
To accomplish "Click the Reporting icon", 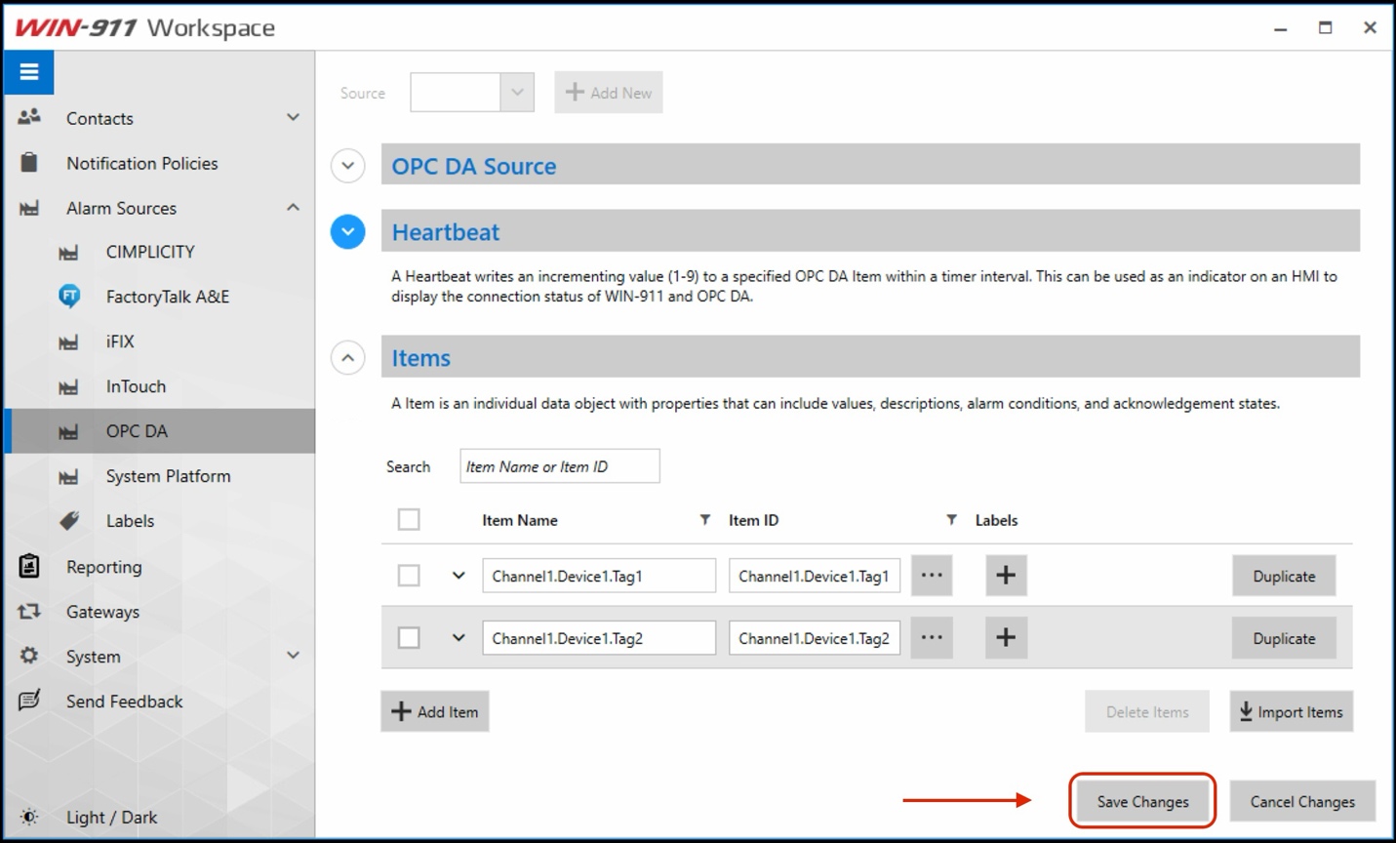I will click(29, 566).
